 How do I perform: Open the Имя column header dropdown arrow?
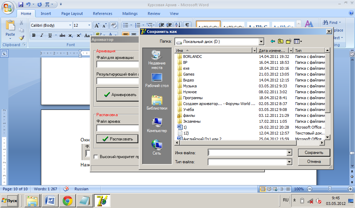255,51
